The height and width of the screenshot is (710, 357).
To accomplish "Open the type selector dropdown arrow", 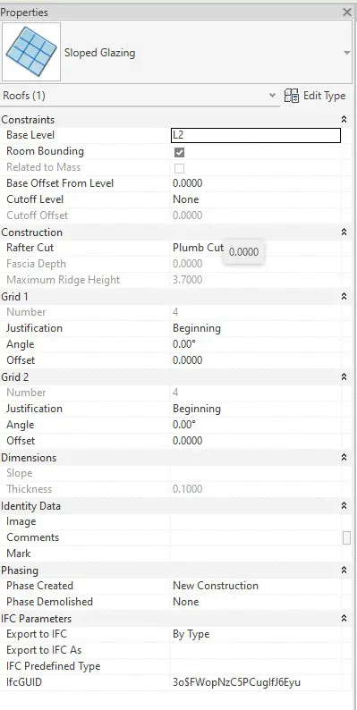I will point(347,53).
